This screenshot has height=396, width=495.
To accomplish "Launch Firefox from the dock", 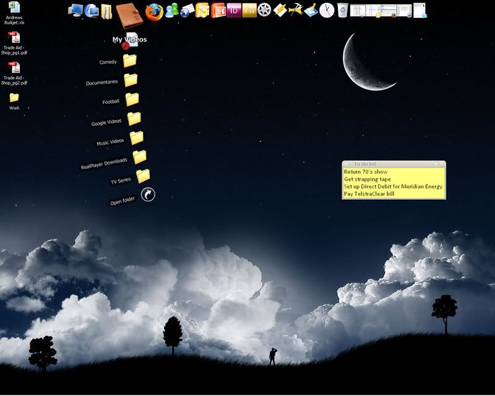I will coord(154,12).
